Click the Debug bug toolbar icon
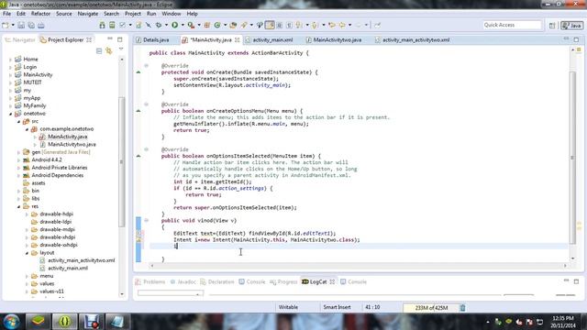This screenshot has height=330, width=587. pos(159,25)
